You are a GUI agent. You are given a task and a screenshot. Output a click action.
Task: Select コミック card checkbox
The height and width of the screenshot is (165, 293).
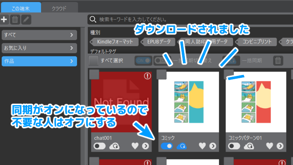[x=162, y=75]
